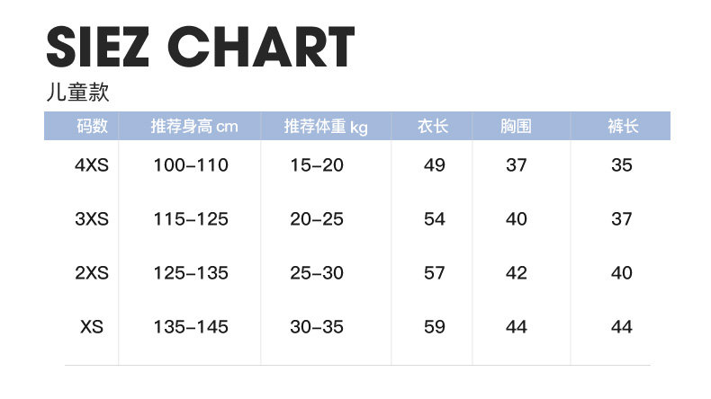
Task: Click the 100–110 height cell
Action: pyautogui.click(x=191, y=165)
